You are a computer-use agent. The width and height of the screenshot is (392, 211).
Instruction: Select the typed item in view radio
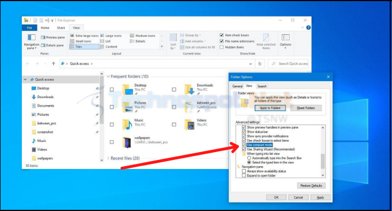[249, 162]
